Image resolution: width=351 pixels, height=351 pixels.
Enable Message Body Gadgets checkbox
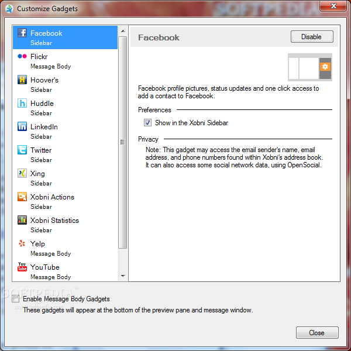coord(15,298)
